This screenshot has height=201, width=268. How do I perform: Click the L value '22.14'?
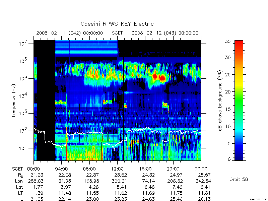point(65,199)
